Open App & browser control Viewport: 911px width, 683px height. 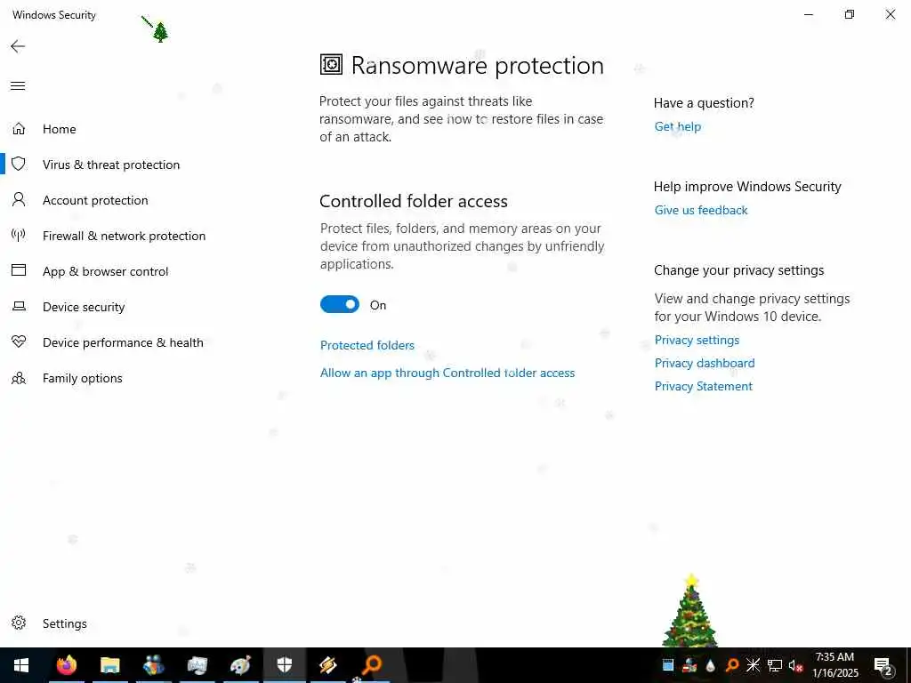click(x=105, y=271)
